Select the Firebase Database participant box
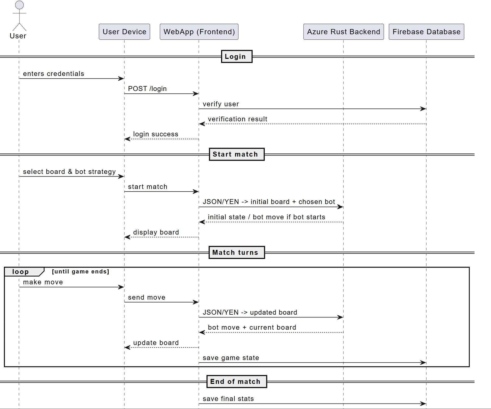 tap(426, 32)
